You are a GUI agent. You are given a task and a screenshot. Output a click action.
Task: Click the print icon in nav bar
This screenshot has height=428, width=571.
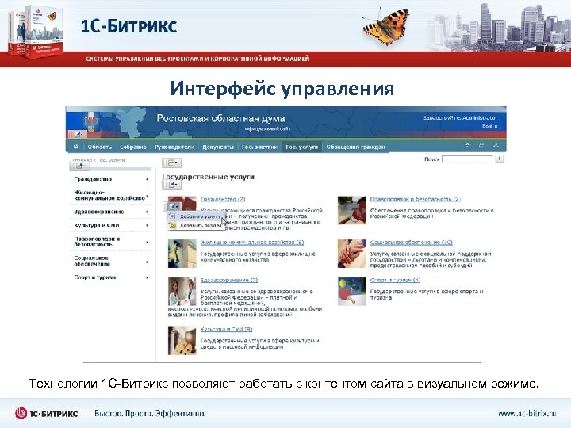[x=481, y=146]
